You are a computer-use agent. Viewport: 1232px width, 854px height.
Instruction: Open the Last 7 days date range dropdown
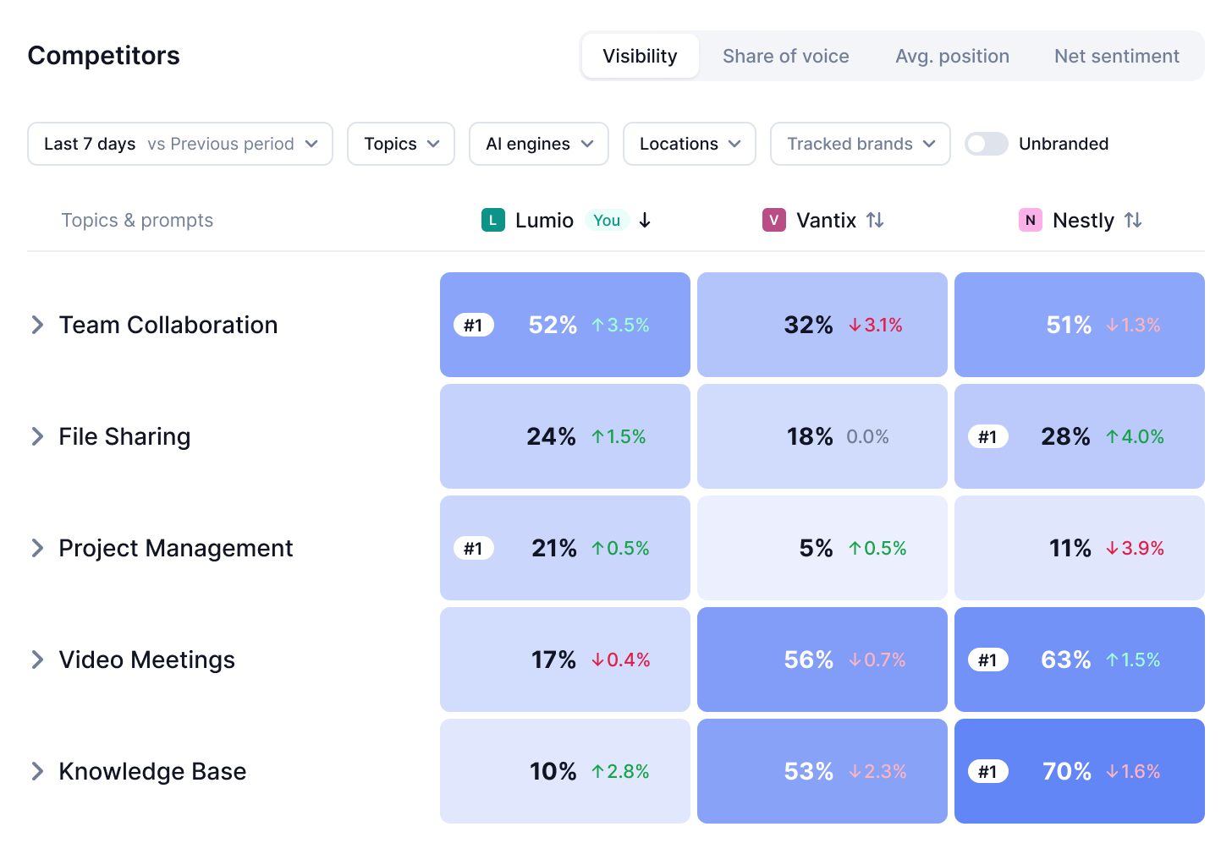pos(180,144)
